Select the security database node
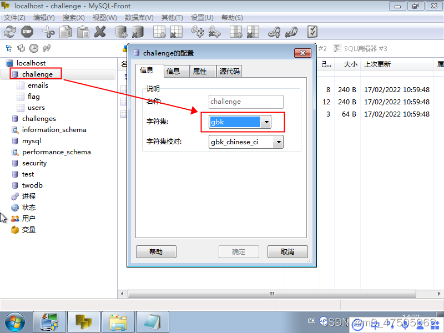This screenshot has width=444, height=333. point(34,163)
